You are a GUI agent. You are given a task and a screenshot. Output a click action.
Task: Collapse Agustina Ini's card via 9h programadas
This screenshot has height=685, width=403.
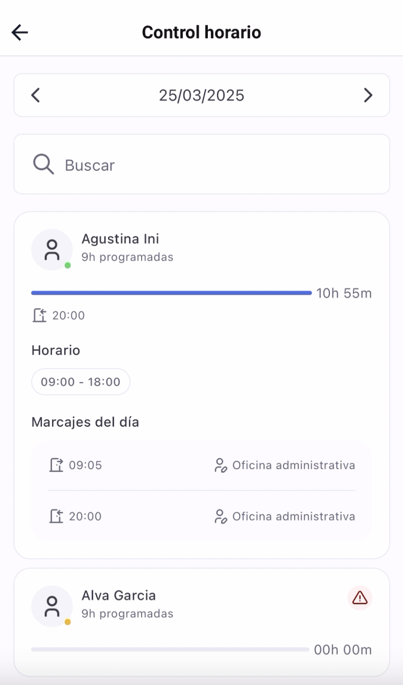[127, 257]
